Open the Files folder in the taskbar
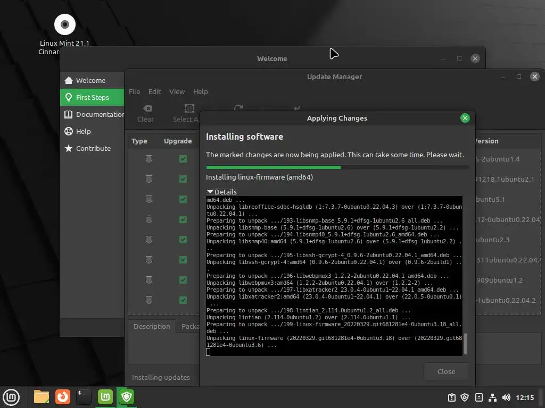545x408 pixels. 42,397
